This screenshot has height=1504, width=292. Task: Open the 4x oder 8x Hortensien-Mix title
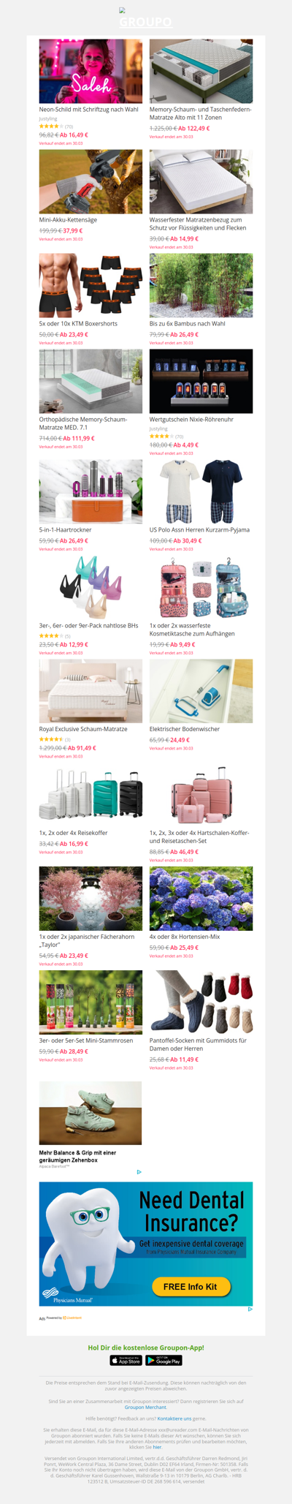coord(185,937)
